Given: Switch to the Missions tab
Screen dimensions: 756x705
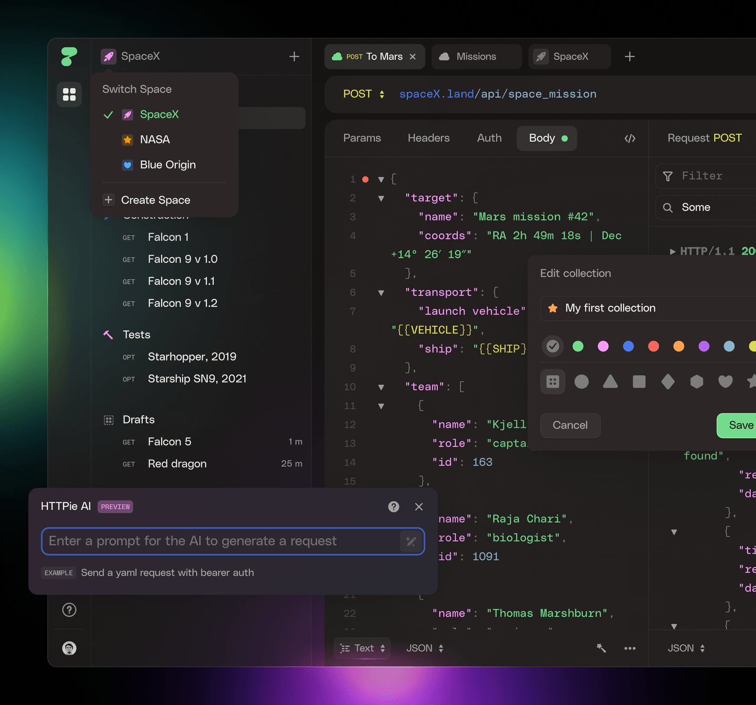Looking at the screenshot, I should (477, 57).
